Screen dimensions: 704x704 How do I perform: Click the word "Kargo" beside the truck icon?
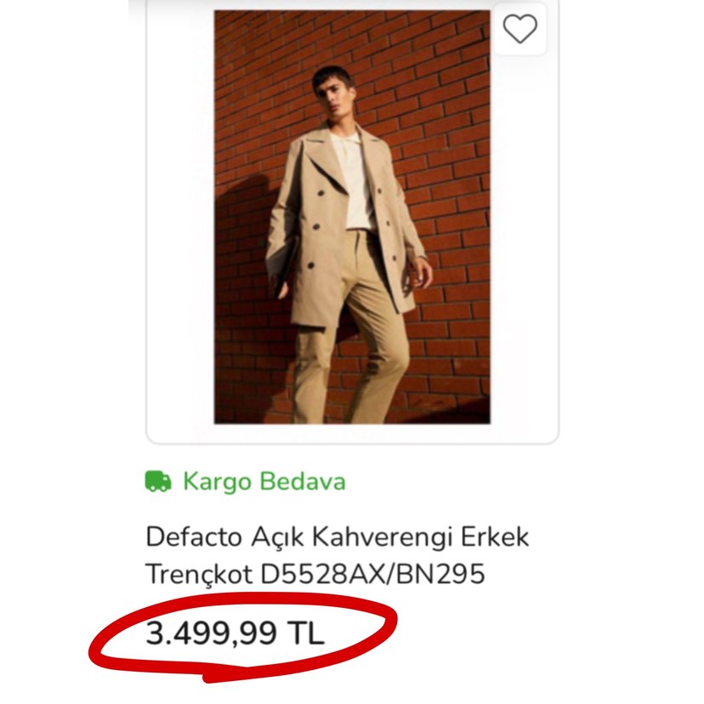[217, 482]
